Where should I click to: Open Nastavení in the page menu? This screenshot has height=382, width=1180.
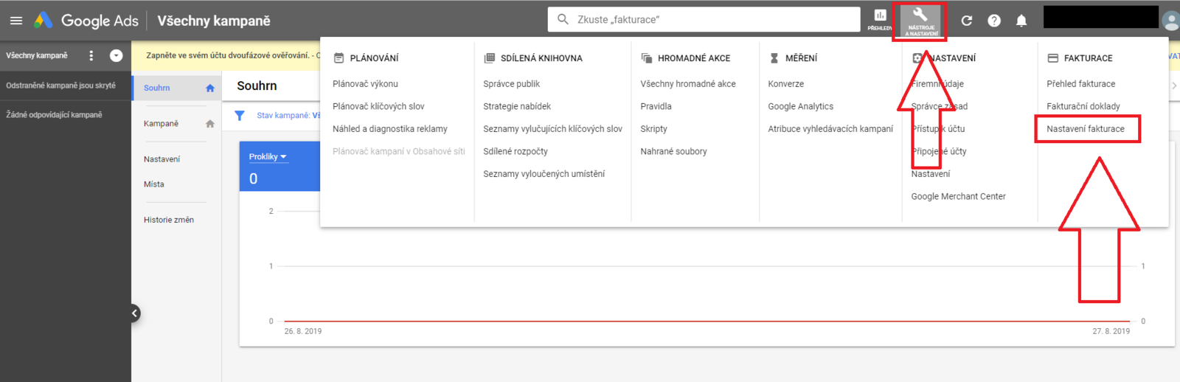coord(162,159)
